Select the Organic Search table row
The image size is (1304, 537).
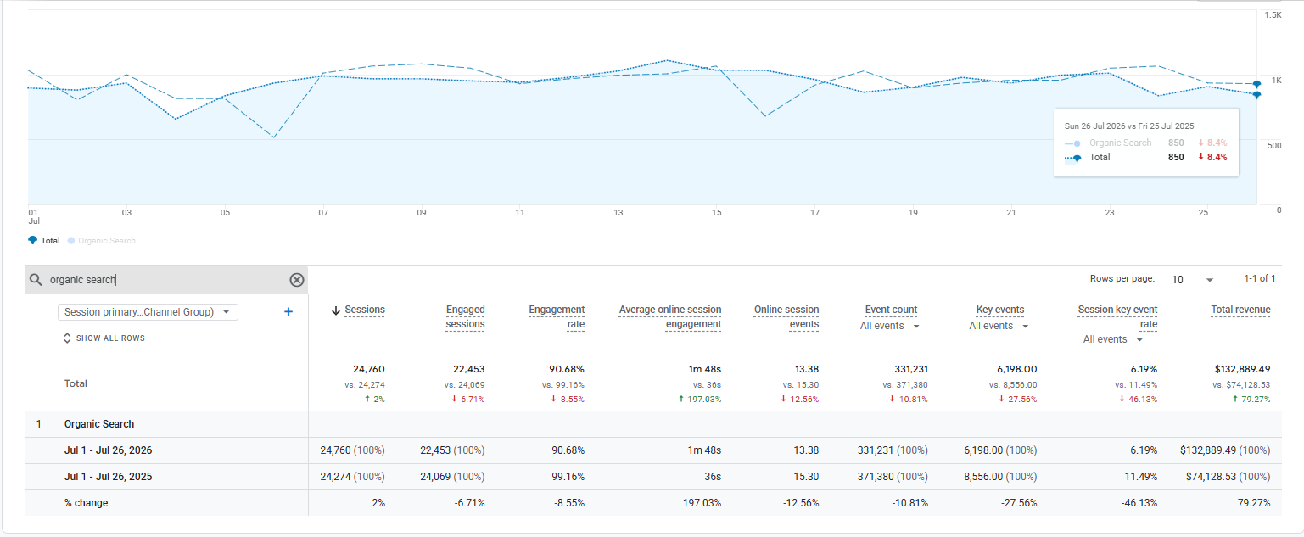pos(653,424)
